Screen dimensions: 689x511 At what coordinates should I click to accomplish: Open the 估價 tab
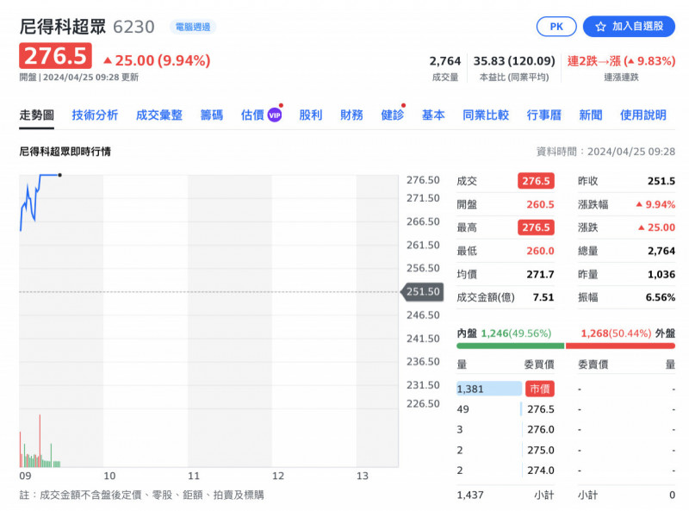coord(252,115)
